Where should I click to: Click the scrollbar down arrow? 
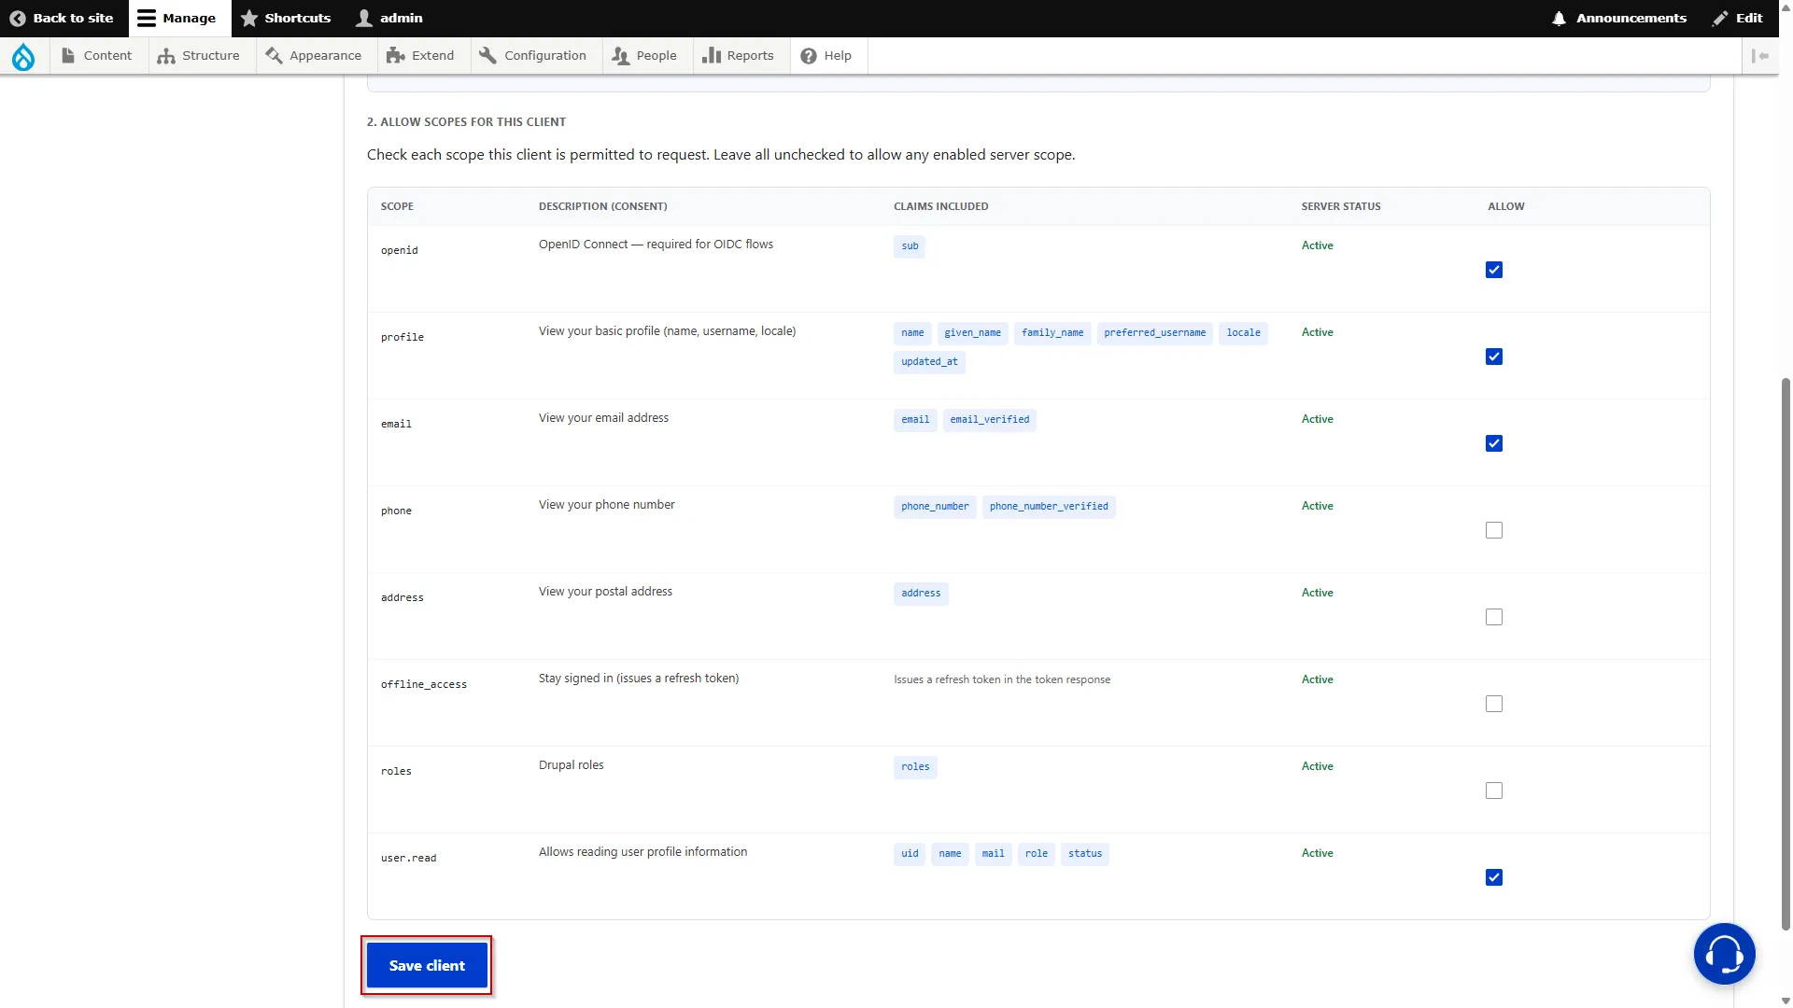[x=1786, y=1001]
